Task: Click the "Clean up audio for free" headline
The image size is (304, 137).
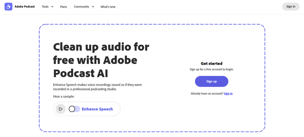Action: tap(101, 60)
